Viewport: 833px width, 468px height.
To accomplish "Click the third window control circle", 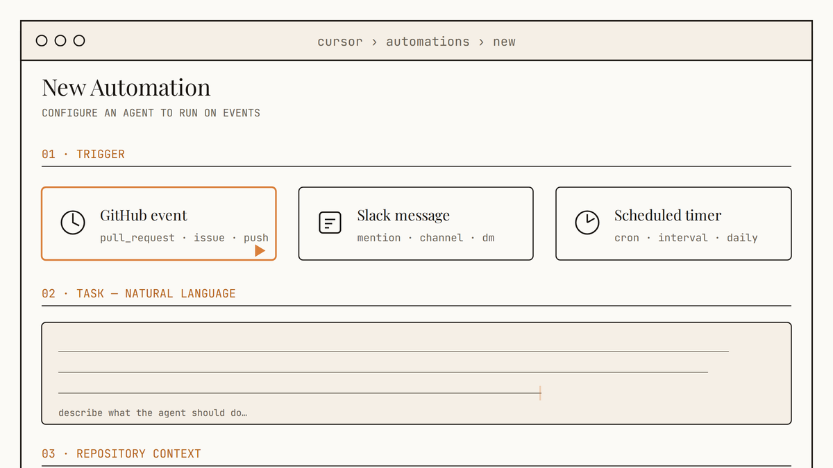I will [79, 41].
